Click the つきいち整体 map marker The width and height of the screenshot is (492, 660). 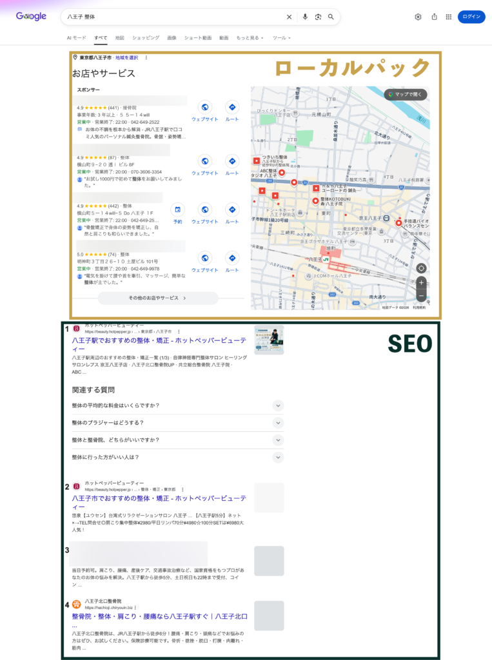click(x=257, y=160)
